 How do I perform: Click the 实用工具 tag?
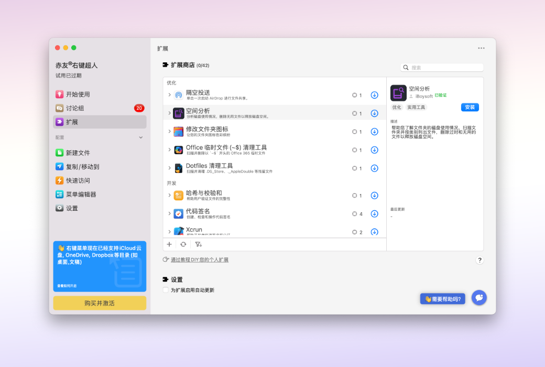pos(416,107)
